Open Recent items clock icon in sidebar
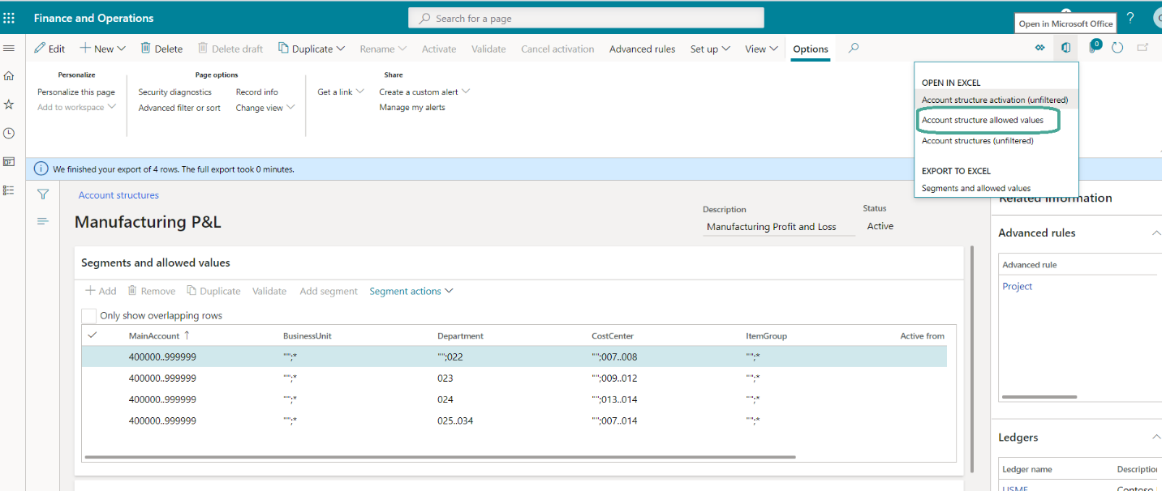Screen dimensions: 1162x491 tap(9, 132)
